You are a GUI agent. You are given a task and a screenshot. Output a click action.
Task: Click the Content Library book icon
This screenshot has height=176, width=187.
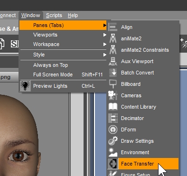[113, 107]
